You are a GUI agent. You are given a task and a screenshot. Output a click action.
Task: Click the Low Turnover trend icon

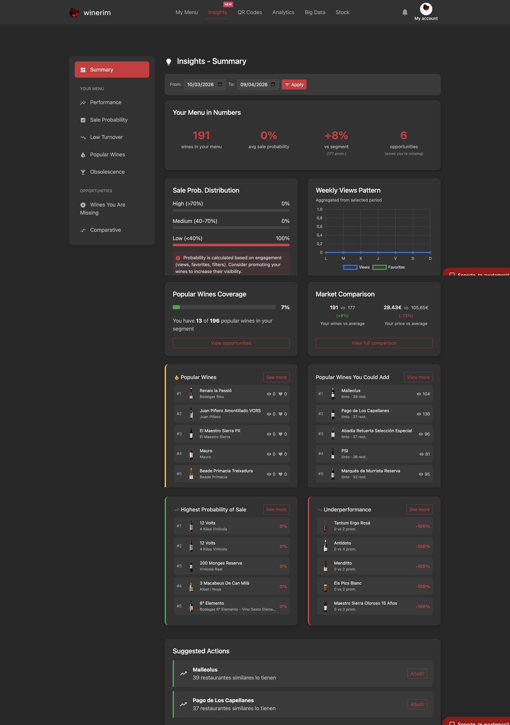[83, 137]
